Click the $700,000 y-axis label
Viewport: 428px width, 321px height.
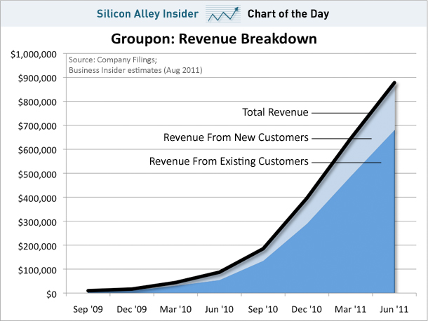pyautogui.click(x=37, y=126)
